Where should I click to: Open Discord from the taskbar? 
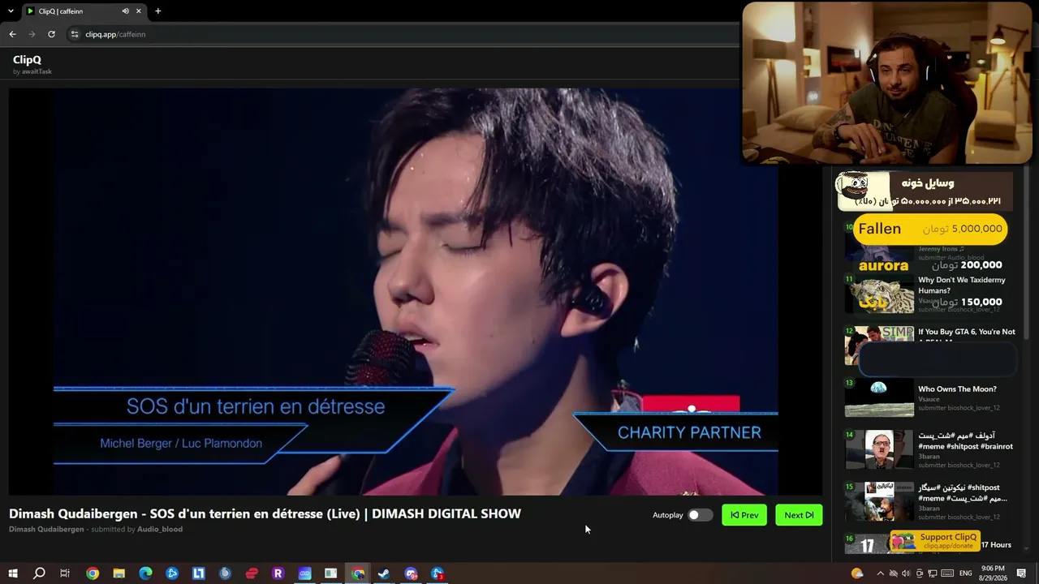point(411,573)
